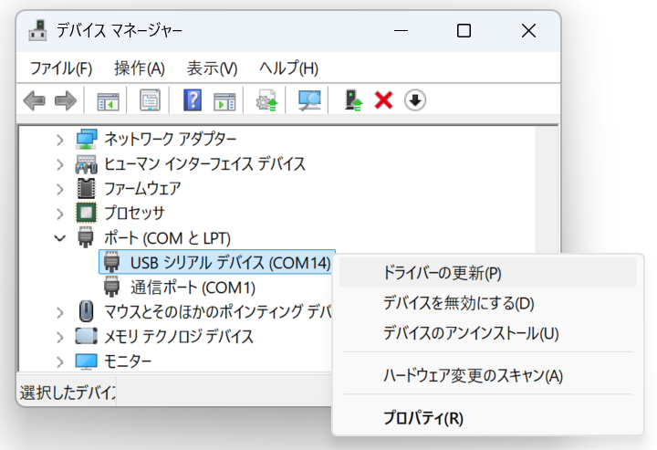Click the vertical scrollbar of device tree

[546, 189]
